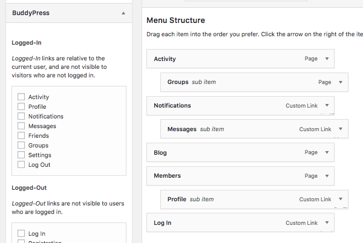The image size is (363, 243).
Task: Check the Activity checkbox
Action: [21, 97]
